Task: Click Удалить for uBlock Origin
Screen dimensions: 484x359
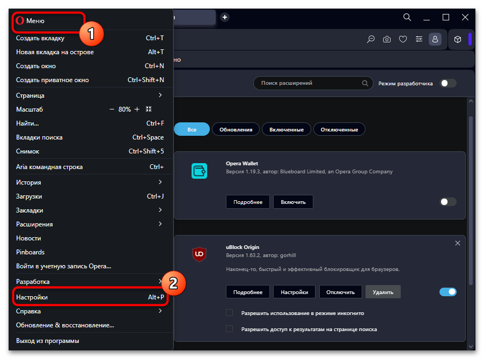Action: (x=383, y=292)
